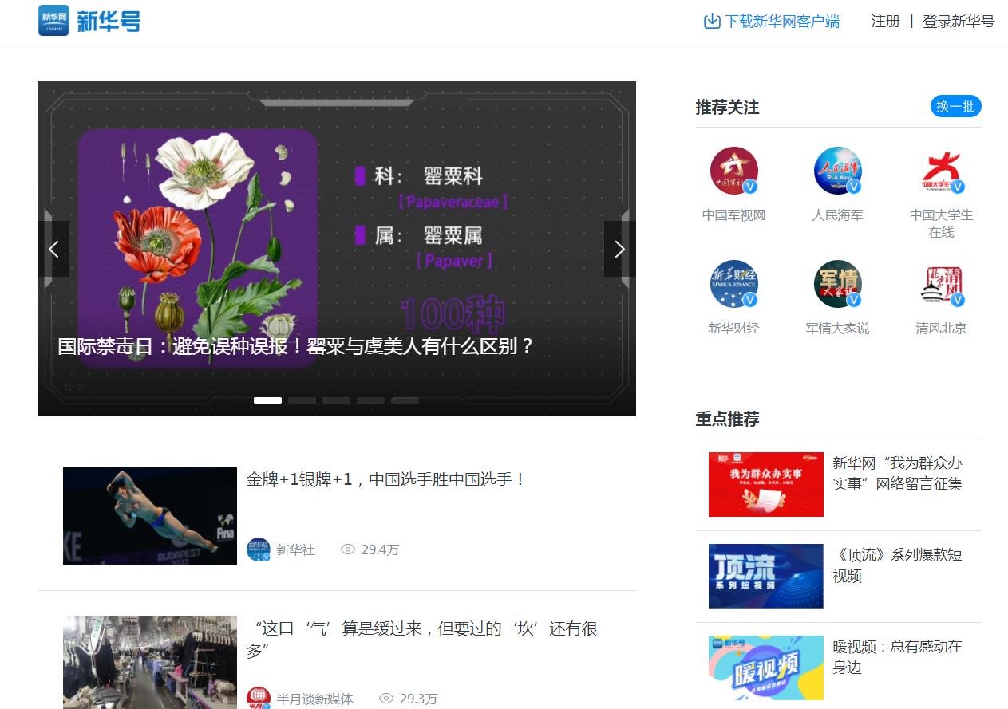Click 人民海军 account name
The width and height of the screenshot is (1008, 709).
click(x=837, y=215)
